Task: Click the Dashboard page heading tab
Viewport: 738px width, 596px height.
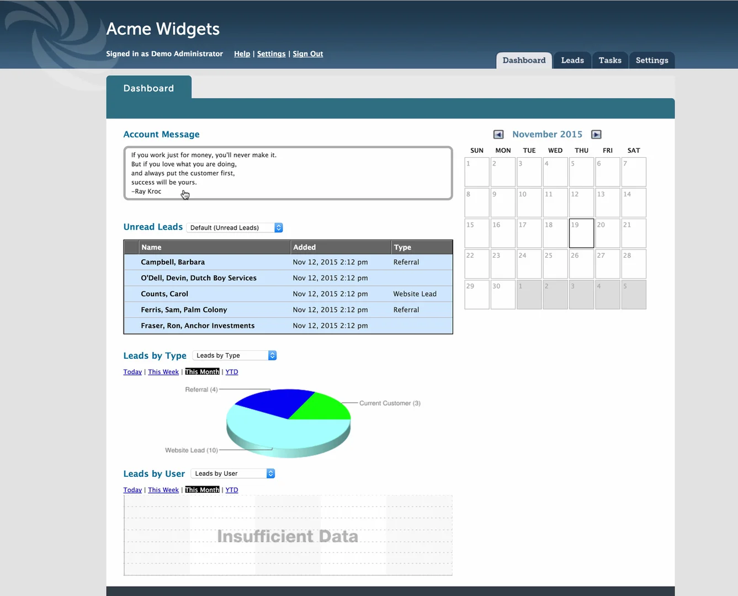Action: 148,88
